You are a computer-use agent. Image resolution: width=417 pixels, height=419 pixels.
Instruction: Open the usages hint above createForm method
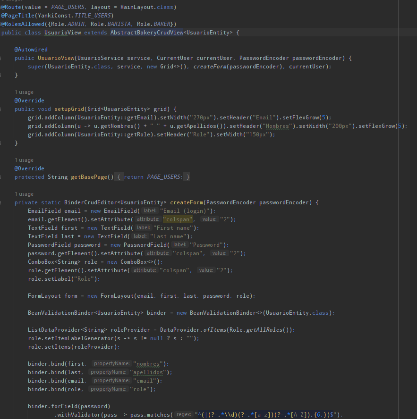[24, 194]
